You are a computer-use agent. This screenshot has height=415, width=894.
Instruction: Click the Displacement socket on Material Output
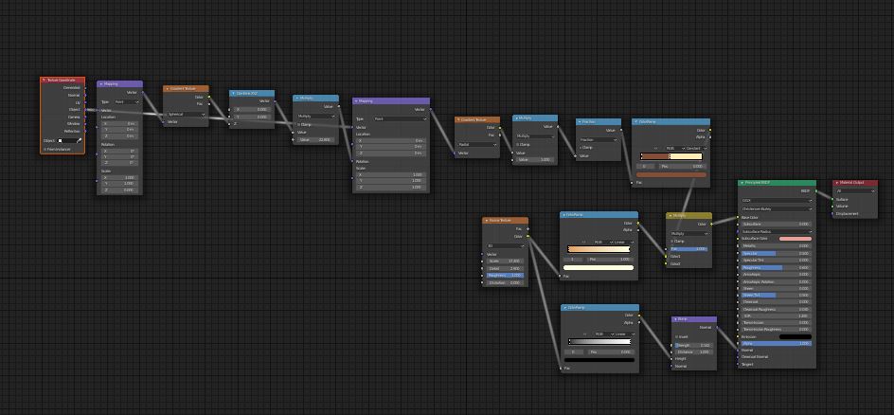[832, 214]
